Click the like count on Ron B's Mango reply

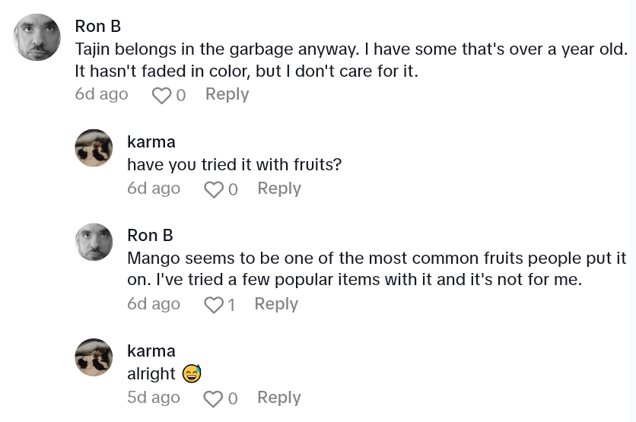(x=231, y=305)
